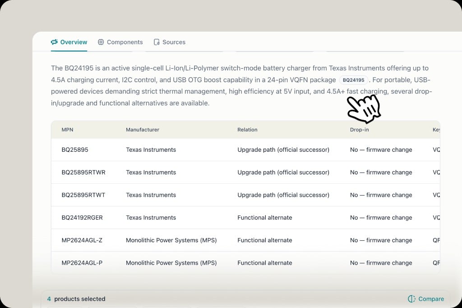Click the Drop-in value for MP2624AGL-Z
462x308 pixels.
pyautogui.click(x=381, y=240)
